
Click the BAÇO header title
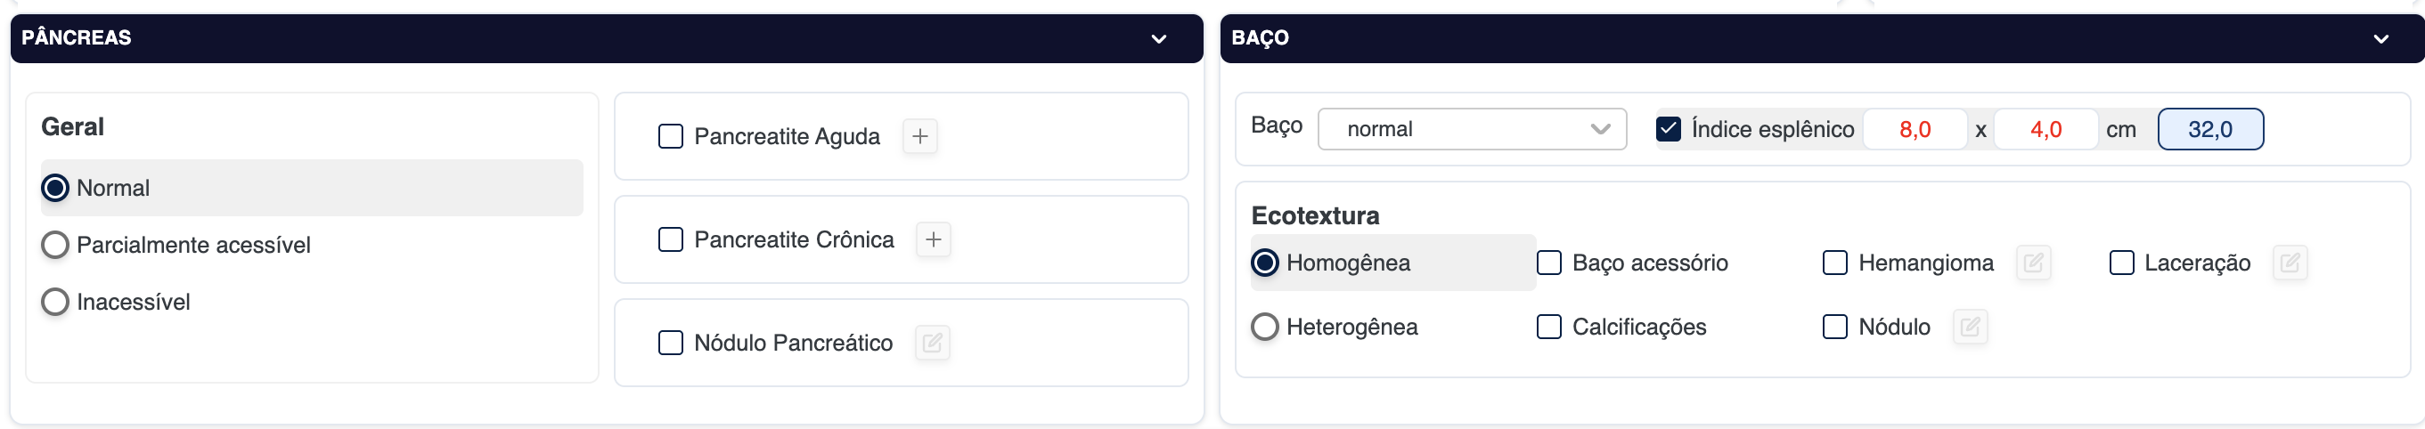(x=1260, y=37)
